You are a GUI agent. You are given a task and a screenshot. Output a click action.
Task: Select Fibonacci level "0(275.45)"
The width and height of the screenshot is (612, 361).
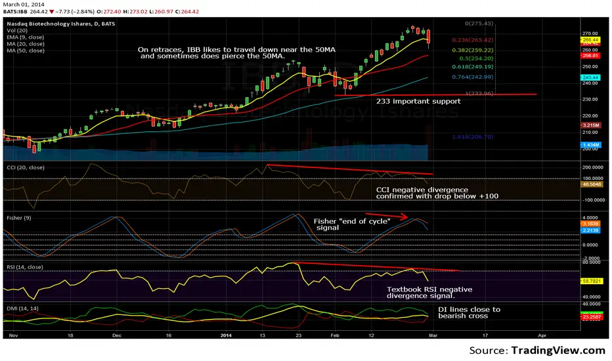click(479, 24)
